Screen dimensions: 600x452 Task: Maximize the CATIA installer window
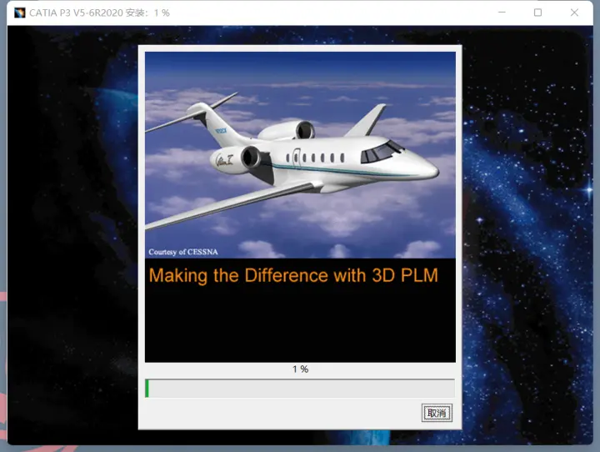click(x=537, y=13)
